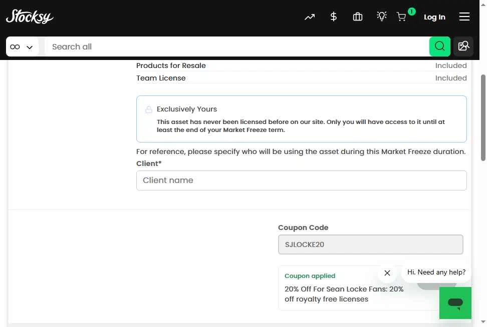Click 'Included' beside Products for Resale
The image size is (487, 327).
coord(450,65)
